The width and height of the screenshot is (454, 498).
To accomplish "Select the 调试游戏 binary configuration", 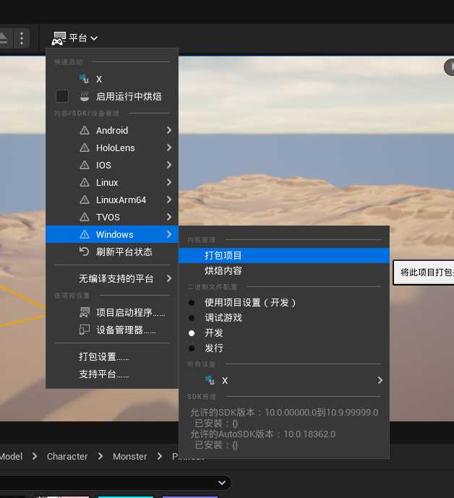I will [x=223, y=318].
